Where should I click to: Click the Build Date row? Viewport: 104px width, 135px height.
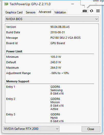click(x=52, y=32)
